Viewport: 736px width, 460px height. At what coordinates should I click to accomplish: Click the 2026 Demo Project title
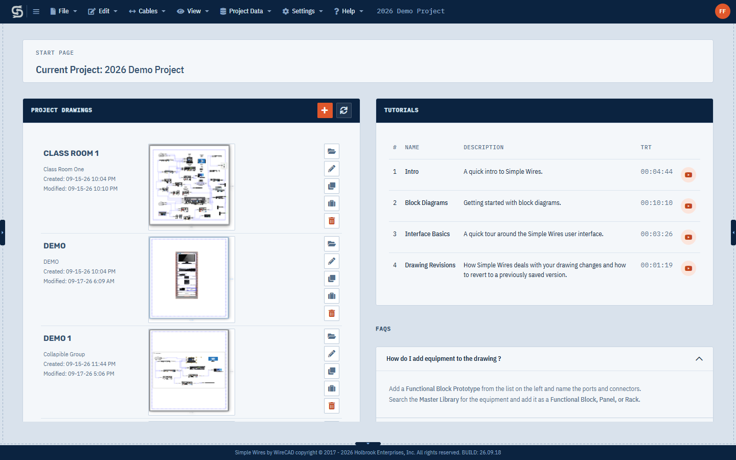[x=410, y=11]
